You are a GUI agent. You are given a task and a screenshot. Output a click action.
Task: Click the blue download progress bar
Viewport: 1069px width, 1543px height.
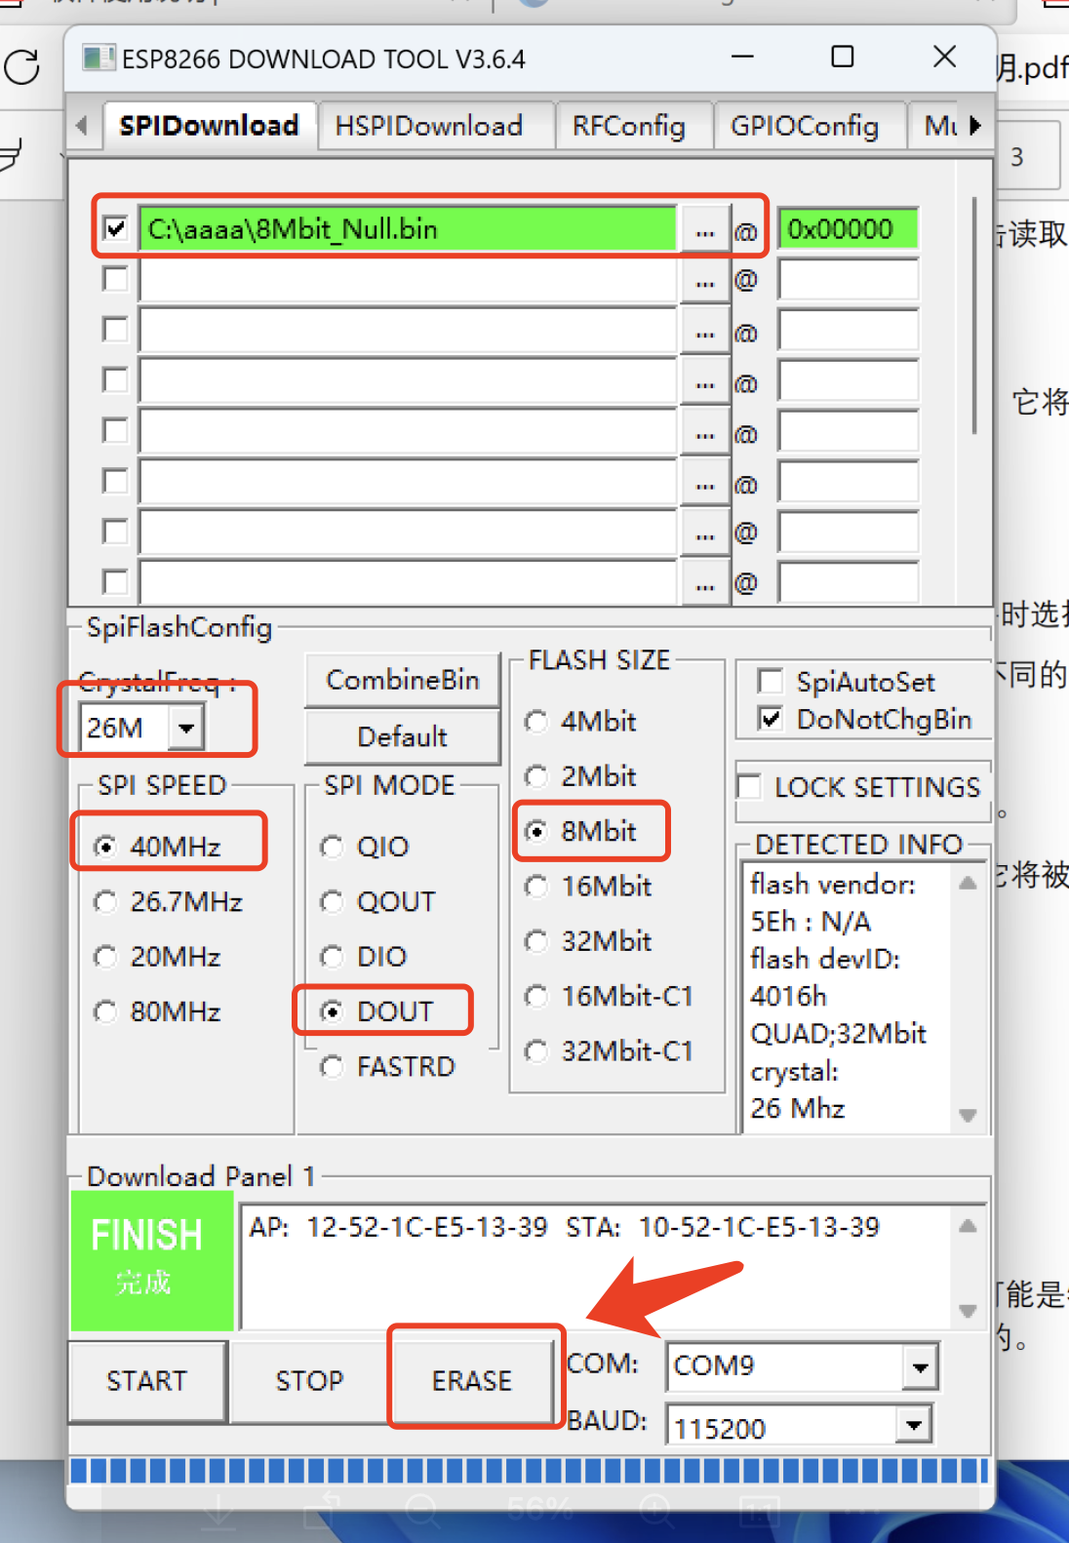coord(529,1471)
